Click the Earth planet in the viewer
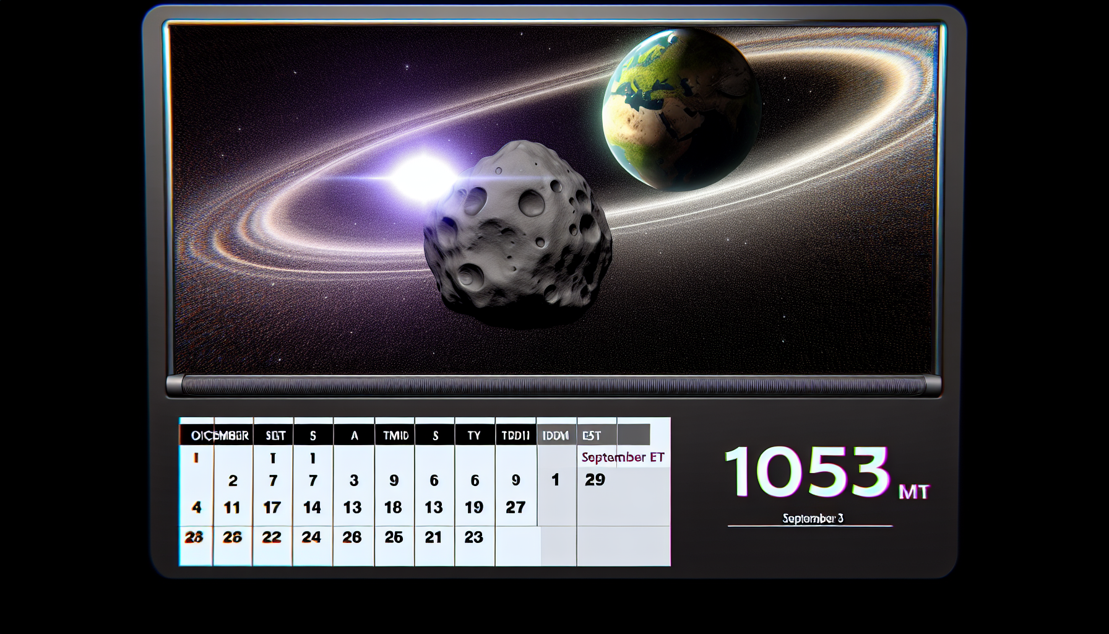Image resolution: width=1109 pixels, height=634 pixels. coord(681,108)
